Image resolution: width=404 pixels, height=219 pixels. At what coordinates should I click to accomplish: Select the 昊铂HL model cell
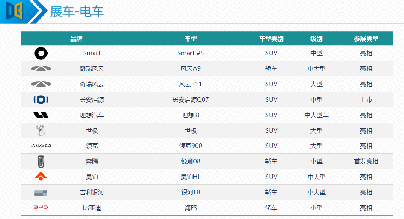click(191, 177)
